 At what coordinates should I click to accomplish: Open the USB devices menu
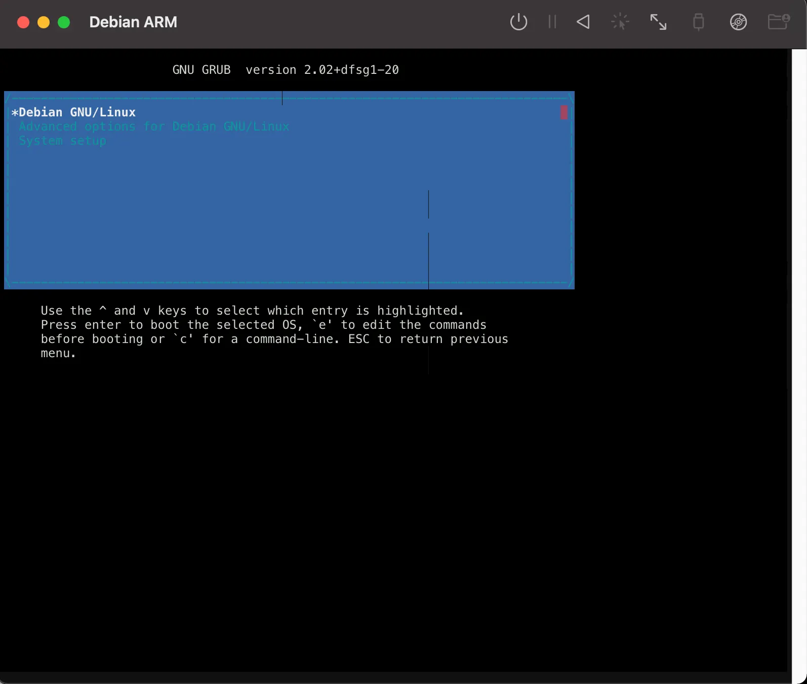point(699,22)
